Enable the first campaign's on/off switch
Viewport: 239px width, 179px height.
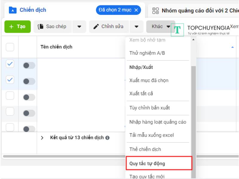(x=29, y=65)
